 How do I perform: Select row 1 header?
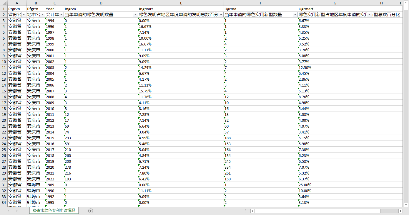coord(4,9)
